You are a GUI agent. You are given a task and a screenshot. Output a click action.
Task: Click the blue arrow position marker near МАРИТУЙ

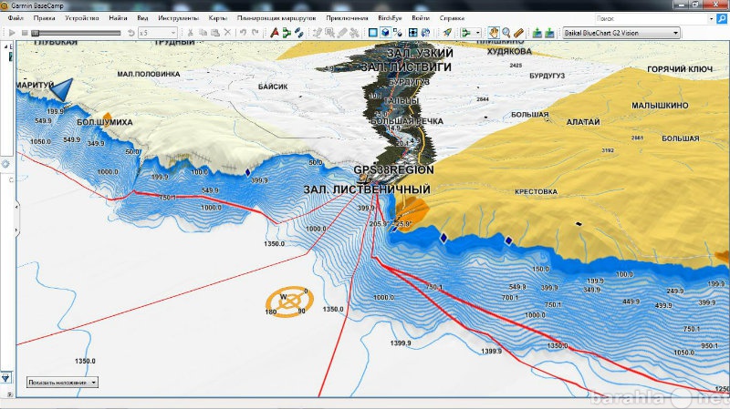click(62, 89)
